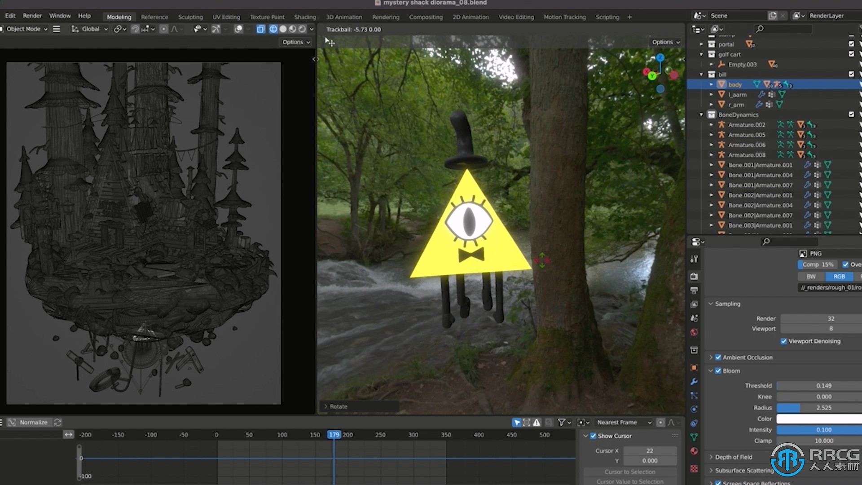Image resolution: width=862 pixels, height=485 pixels.
Task: Select BW color mode button
Action: [x=811, y=277]
